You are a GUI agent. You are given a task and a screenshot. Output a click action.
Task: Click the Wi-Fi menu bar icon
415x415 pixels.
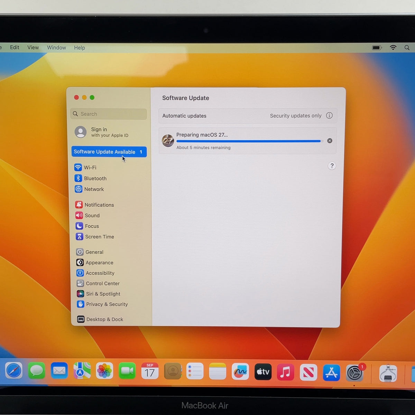click(393, 48)
